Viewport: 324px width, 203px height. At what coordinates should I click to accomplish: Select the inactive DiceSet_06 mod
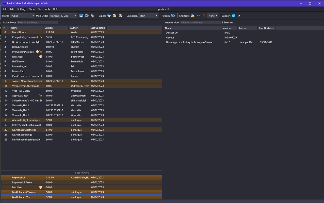click(x=244, y=33)
